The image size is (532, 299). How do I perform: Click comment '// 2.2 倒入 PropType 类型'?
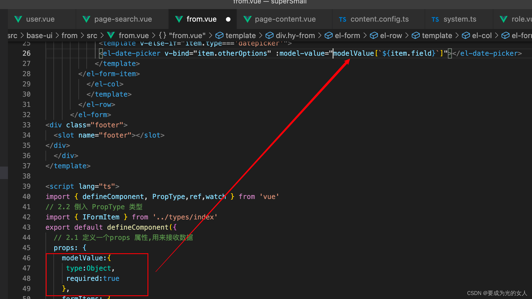[94, 207]
